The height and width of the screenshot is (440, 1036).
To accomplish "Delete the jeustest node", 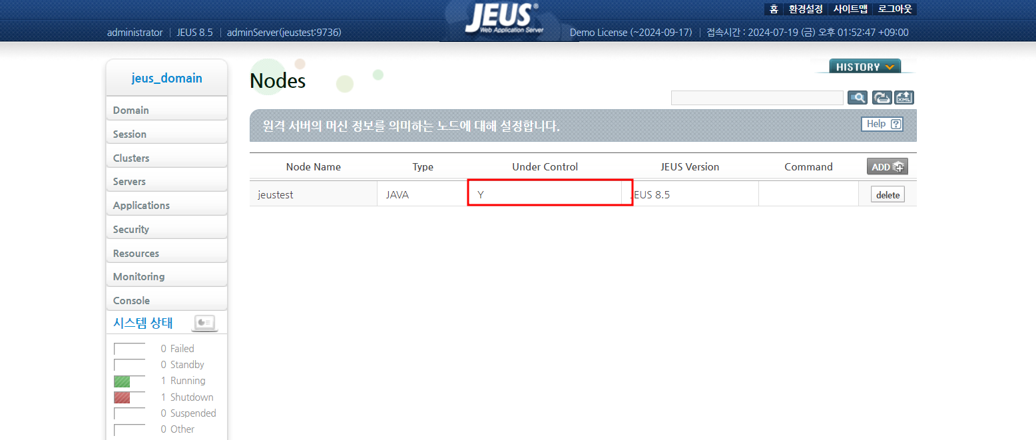I will pyautogui.click(x=888, y=195).
